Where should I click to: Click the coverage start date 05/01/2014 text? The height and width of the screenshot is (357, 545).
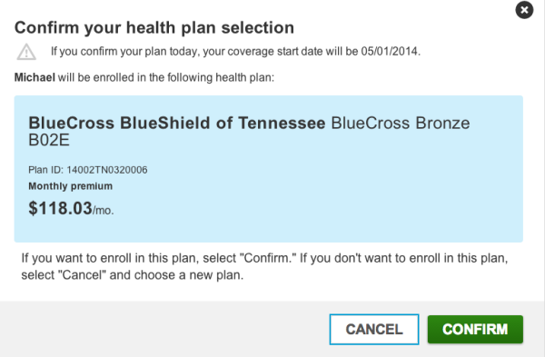click(391, 52)
